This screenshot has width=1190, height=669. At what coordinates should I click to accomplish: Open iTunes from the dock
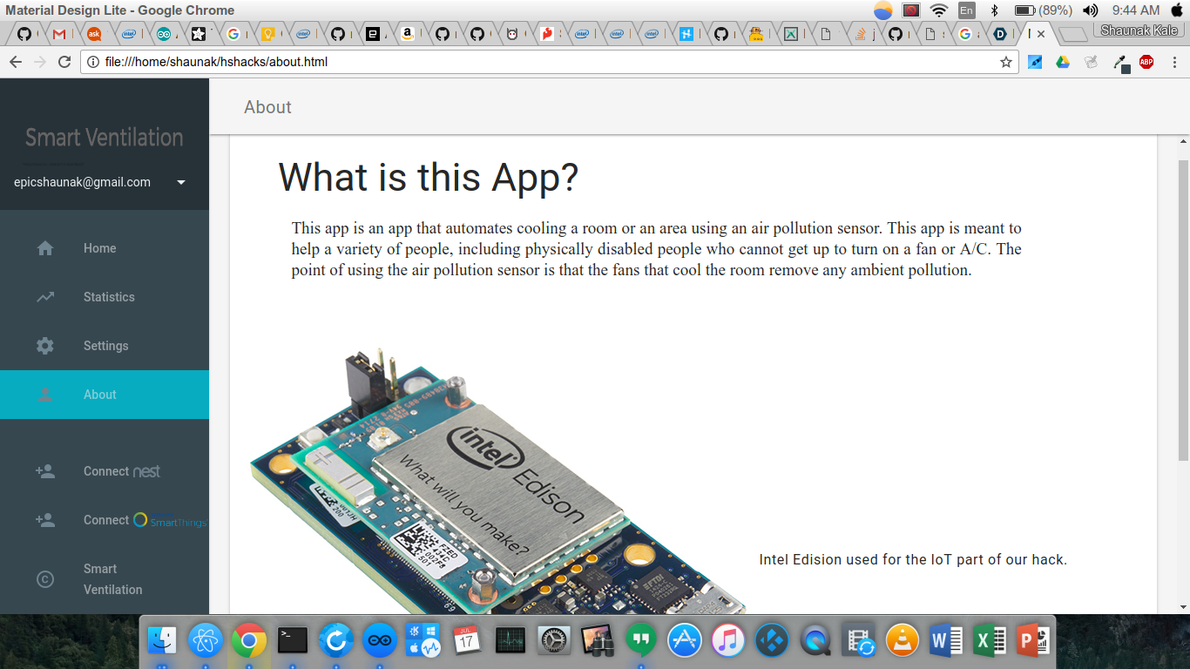[728, 642]
